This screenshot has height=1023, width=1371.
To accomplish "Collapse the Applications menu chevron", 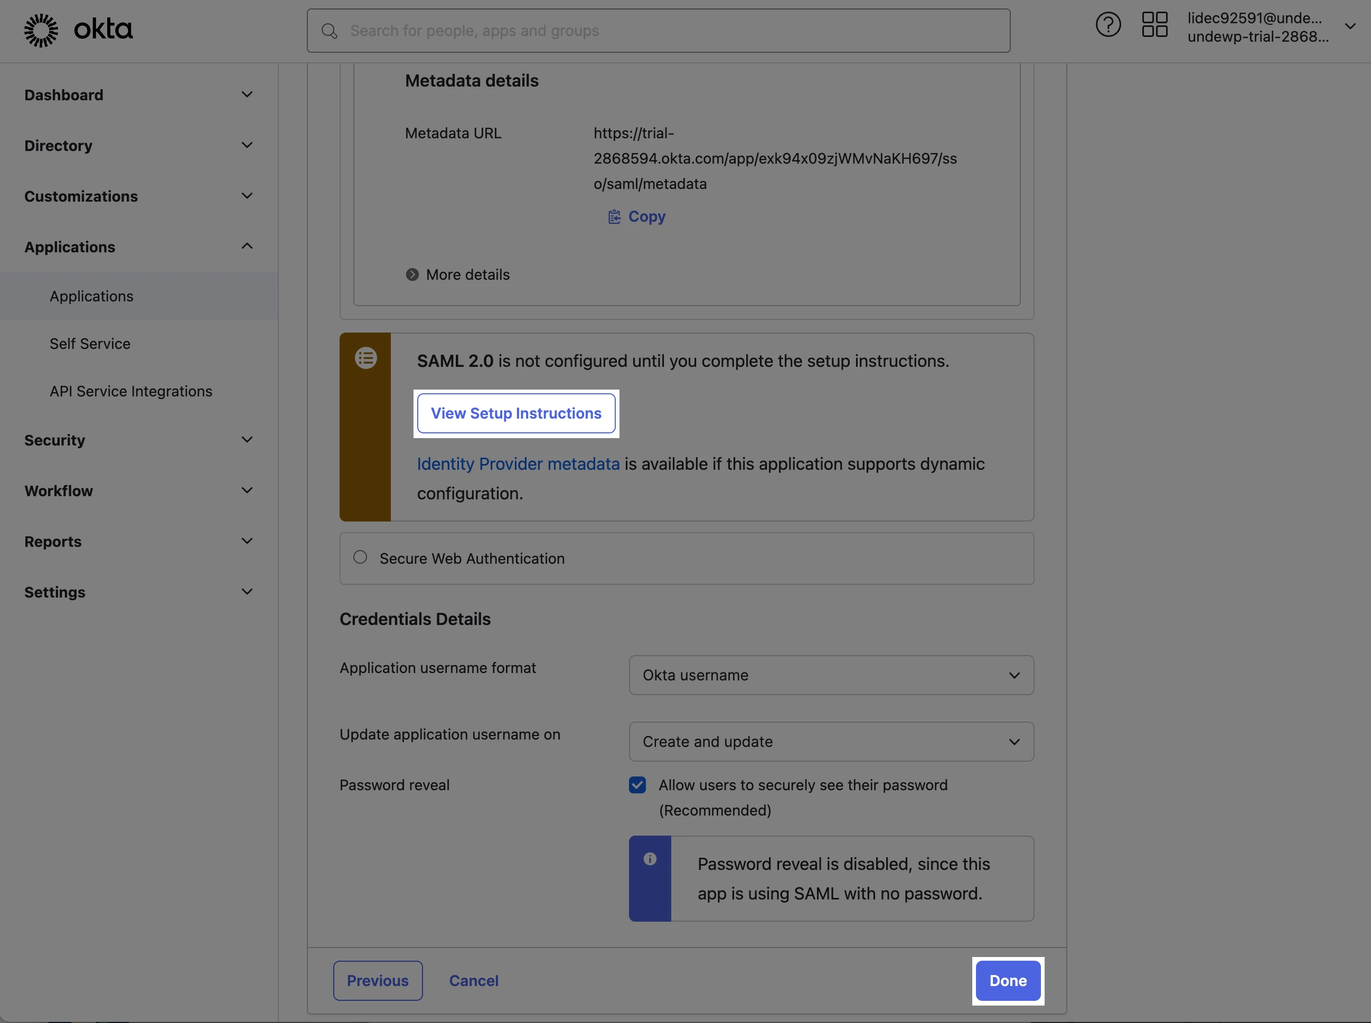I will pos(247,247).
